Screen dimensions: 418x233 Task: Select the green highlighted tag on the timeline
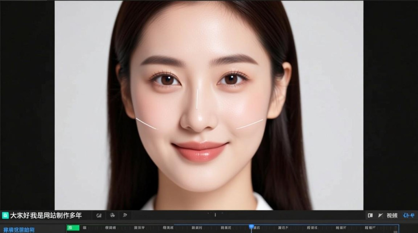(73, 228)
